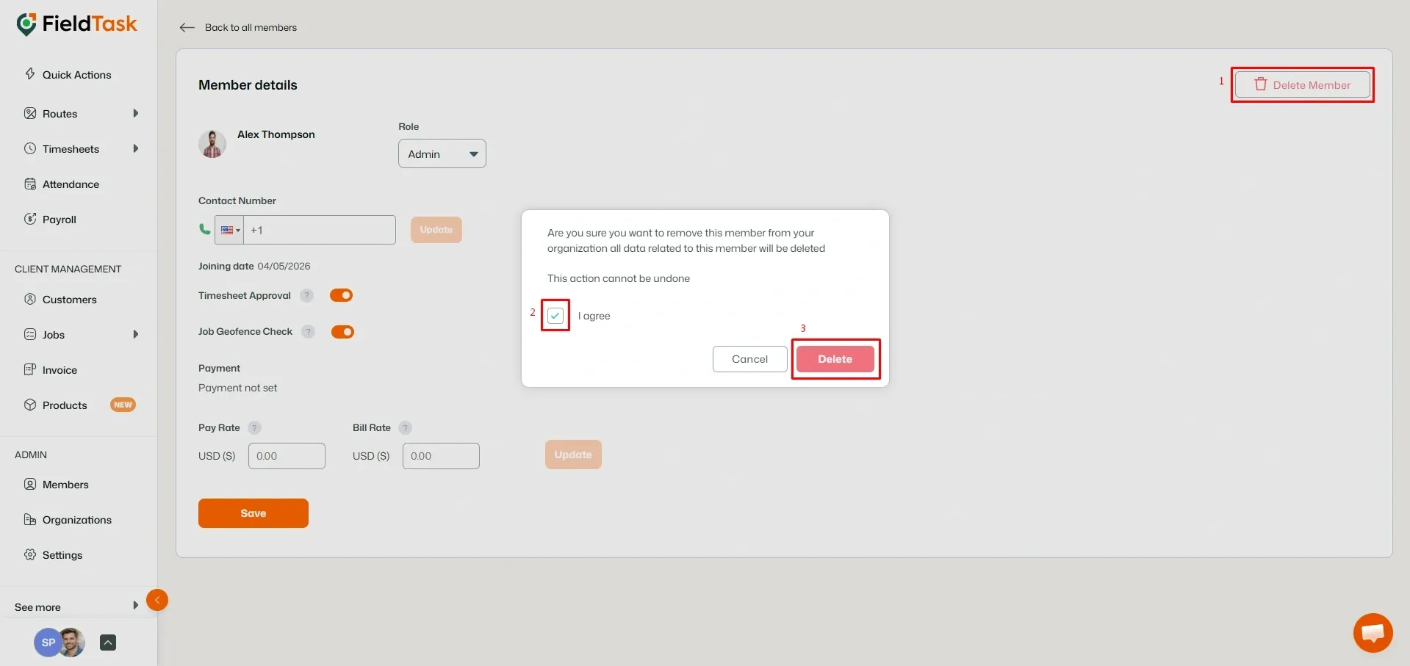Expand the See more arrow
This screenshot has height=666, width=1410.
tap(136, 606)
